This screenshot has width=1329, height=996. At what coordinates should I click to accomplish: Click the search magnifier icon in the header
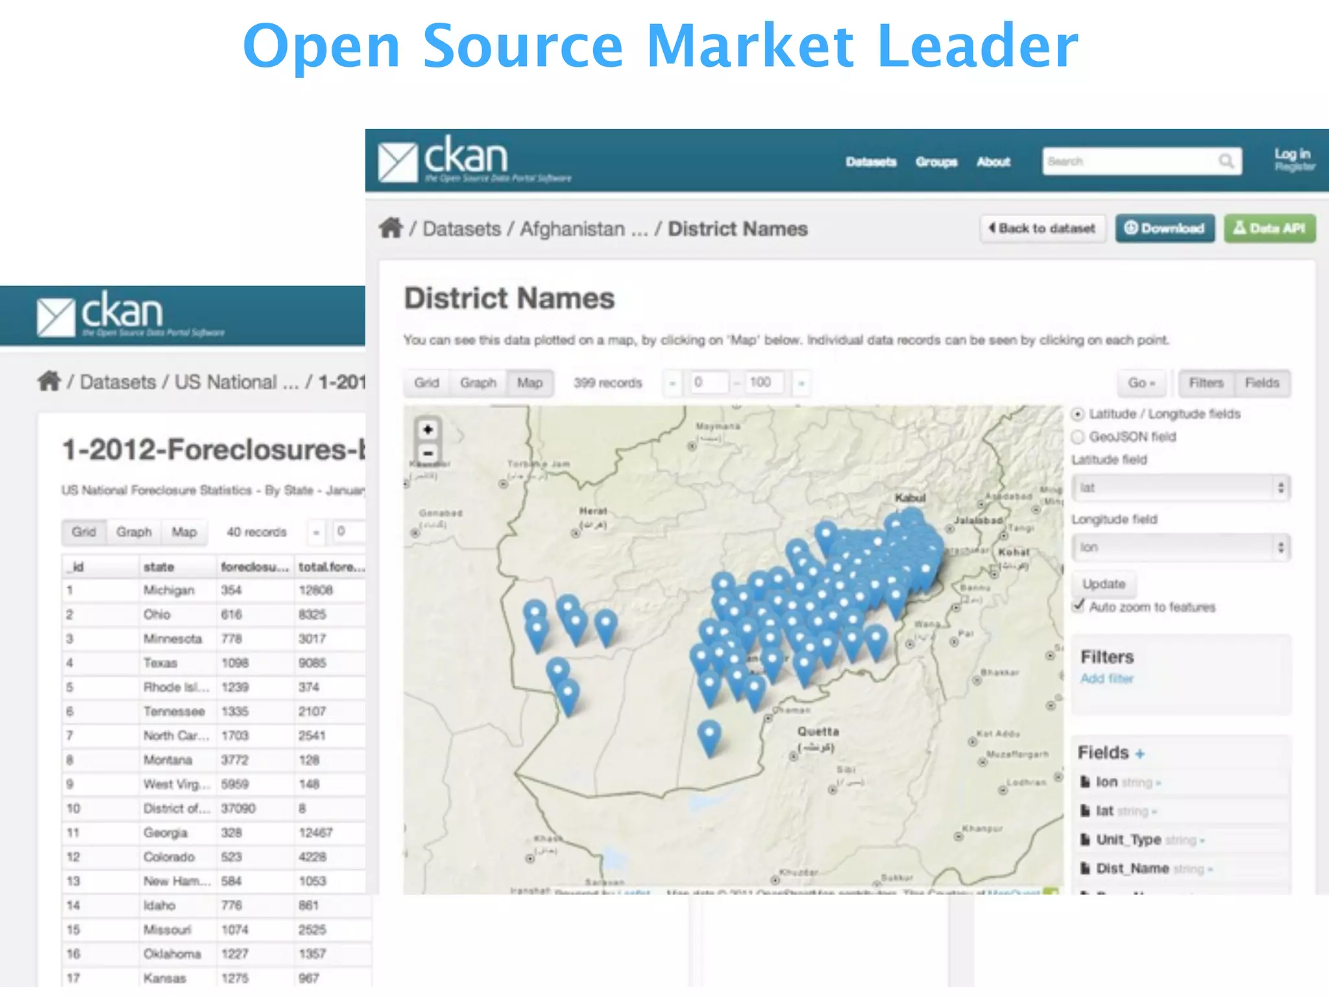click(x=1225, y=161)
